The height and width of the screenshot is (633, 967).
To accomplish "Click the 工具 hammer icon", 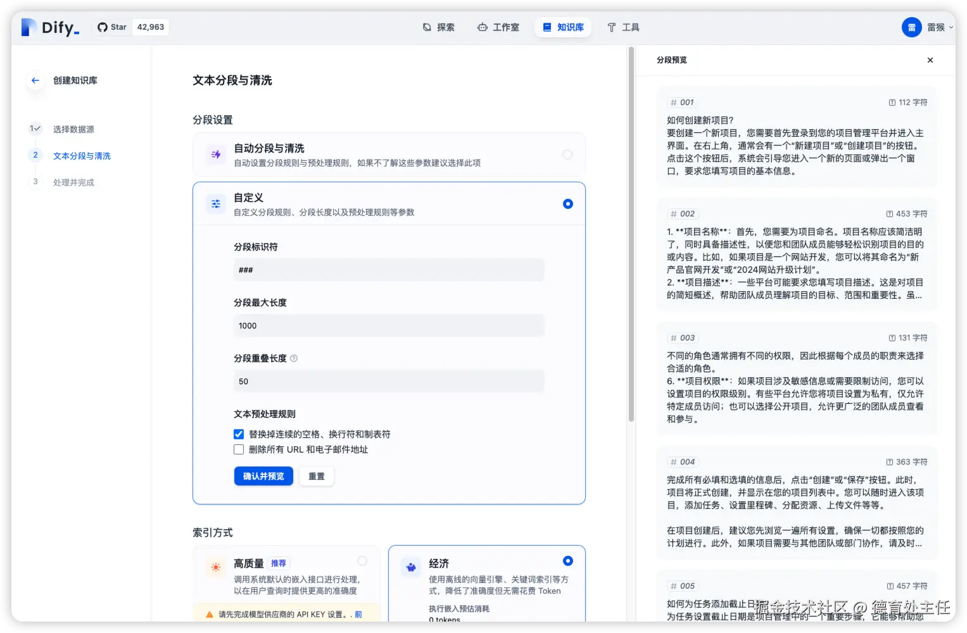I will pos(612,27).
